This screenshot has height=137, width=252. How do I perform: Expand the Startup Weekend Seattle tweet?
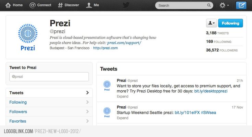pos(123,118)
